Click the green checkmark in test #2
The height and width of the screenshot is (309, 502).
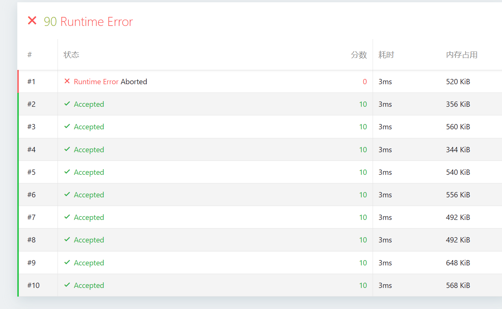point(67,104)
